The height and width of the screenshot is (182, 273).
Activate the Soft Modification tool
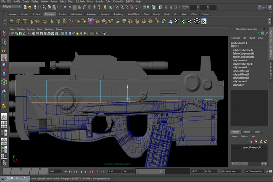pyautogui.click(x=4, y=90)
